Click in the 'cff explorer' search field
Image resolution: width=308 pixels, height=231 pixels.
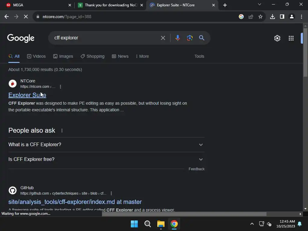(x=106, y=38)
